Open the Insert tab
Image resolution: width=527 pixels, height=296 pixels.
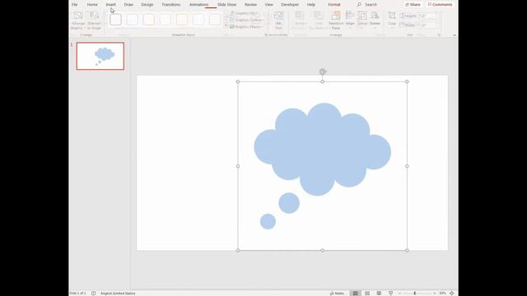click(110, 4)
